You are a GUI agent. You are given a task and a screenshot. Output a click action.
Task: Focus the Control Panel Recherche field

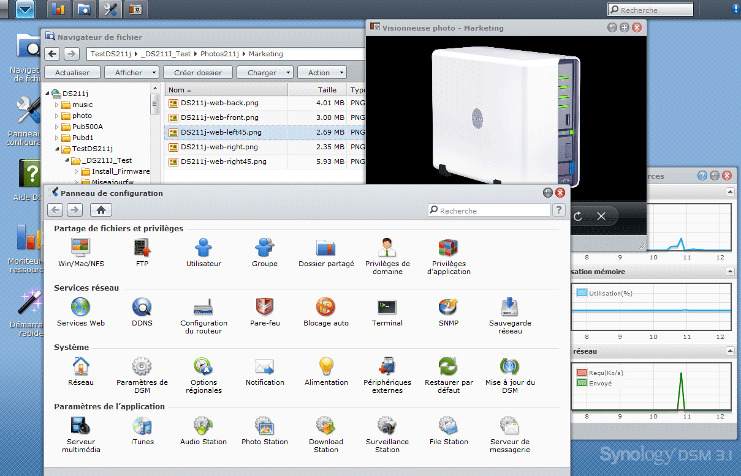coord(488,210)
